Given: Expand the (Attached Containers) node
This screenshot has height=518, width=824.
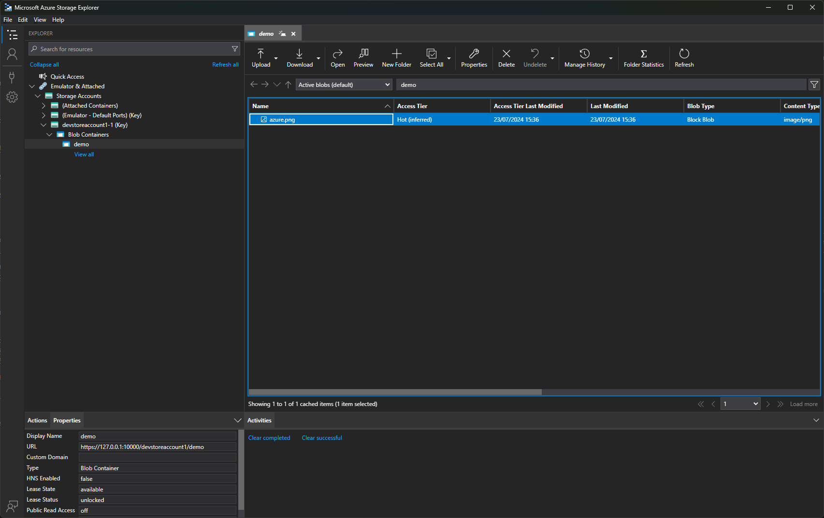Looking at the screenshot, I should pos(43,106).
